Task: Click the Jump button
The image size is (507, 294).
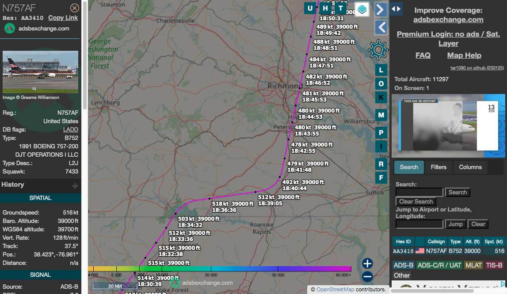Action: coord(455,224)
